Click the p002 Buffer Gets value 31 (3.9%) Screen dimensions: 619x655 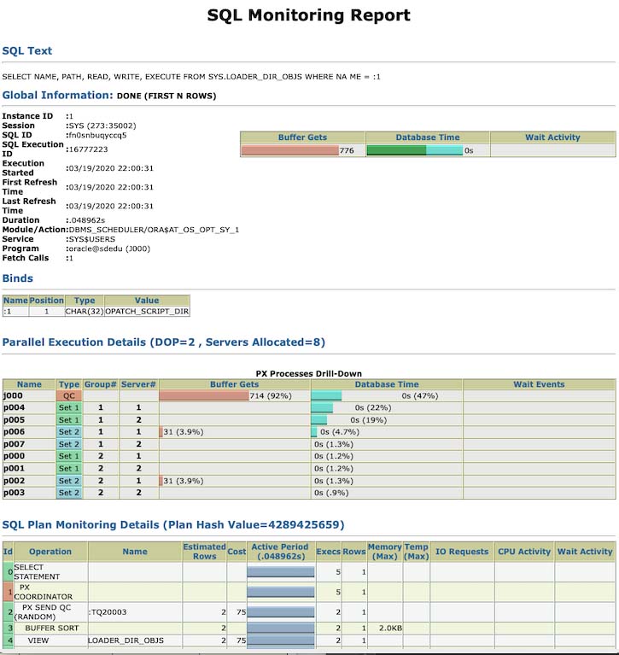tap(184, 481)
